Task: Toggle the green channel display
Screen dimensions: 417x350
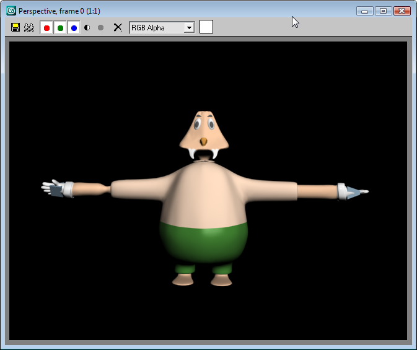Action: coord(60,28)
